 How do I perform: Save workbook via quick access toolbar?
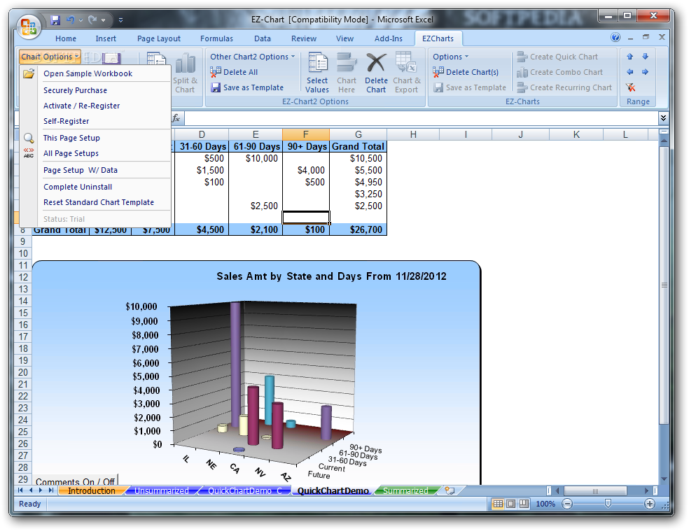[55, 20]
